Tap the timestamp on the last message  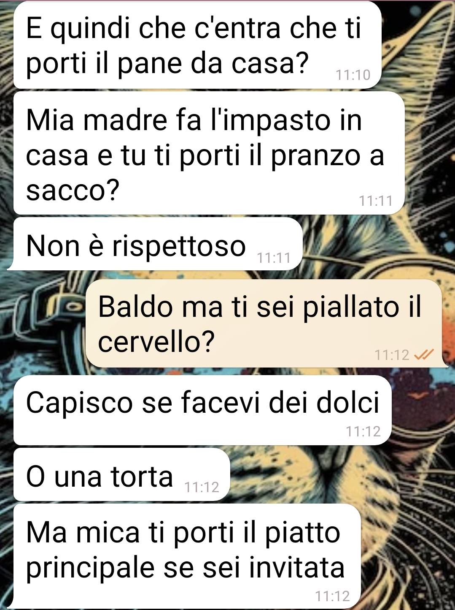(333, 596)
